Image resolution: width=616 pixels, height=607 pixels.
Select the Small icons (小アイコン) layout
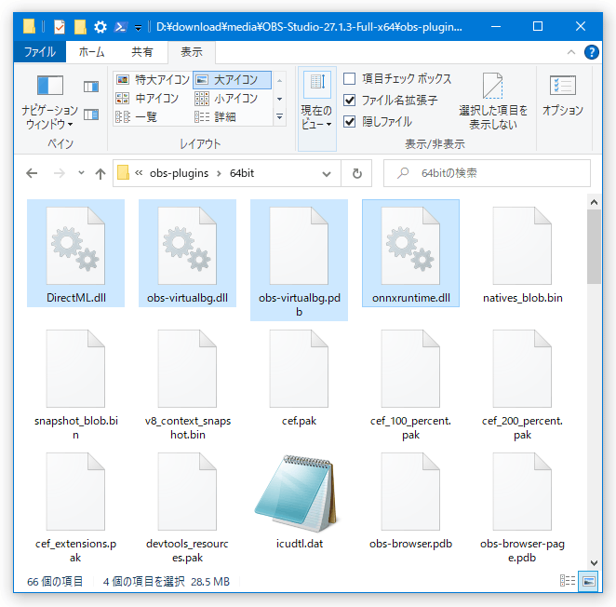(226, 99)
